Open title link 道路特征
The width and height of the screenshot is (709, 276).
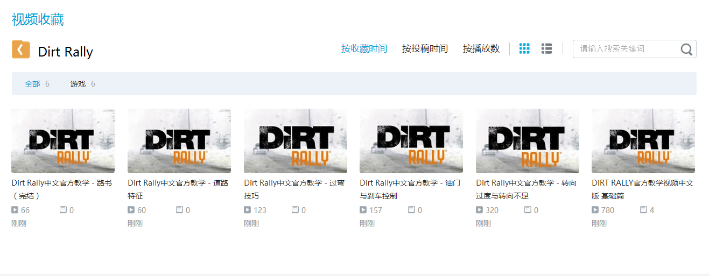(178, 189)
